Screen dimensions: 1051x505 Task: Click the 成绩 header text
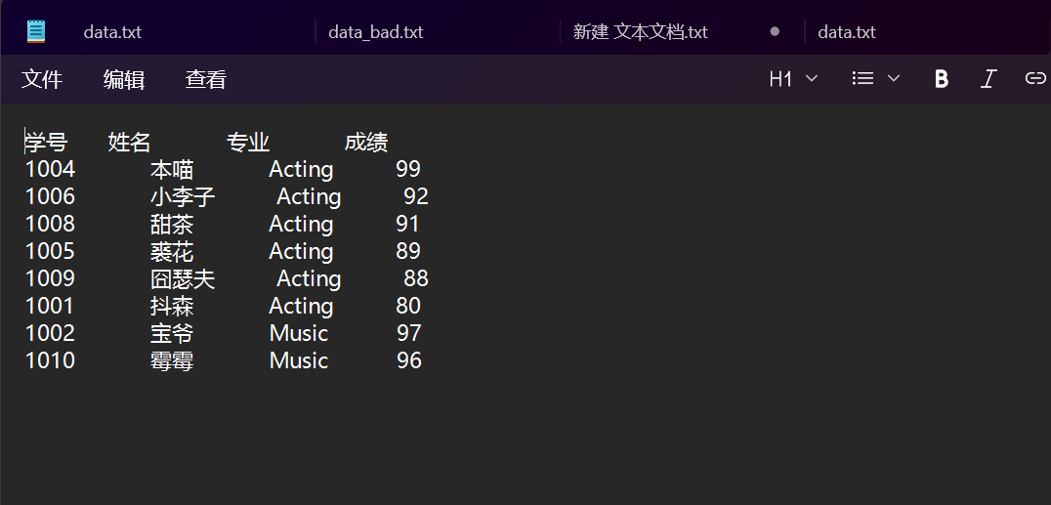pos(366,143)
